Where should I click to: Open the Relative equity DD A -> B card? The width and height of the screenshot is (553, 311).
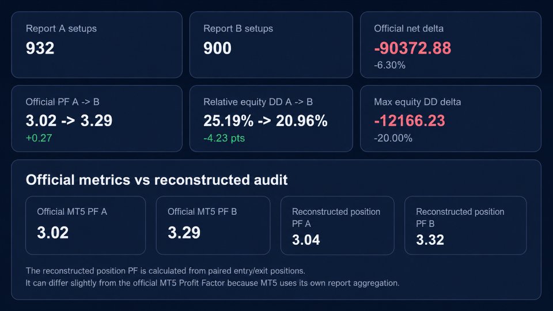(x=271, y=119)
